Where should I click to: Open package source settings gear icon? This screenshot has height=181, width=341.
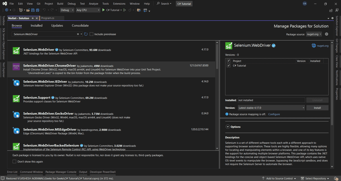(326, 34)
